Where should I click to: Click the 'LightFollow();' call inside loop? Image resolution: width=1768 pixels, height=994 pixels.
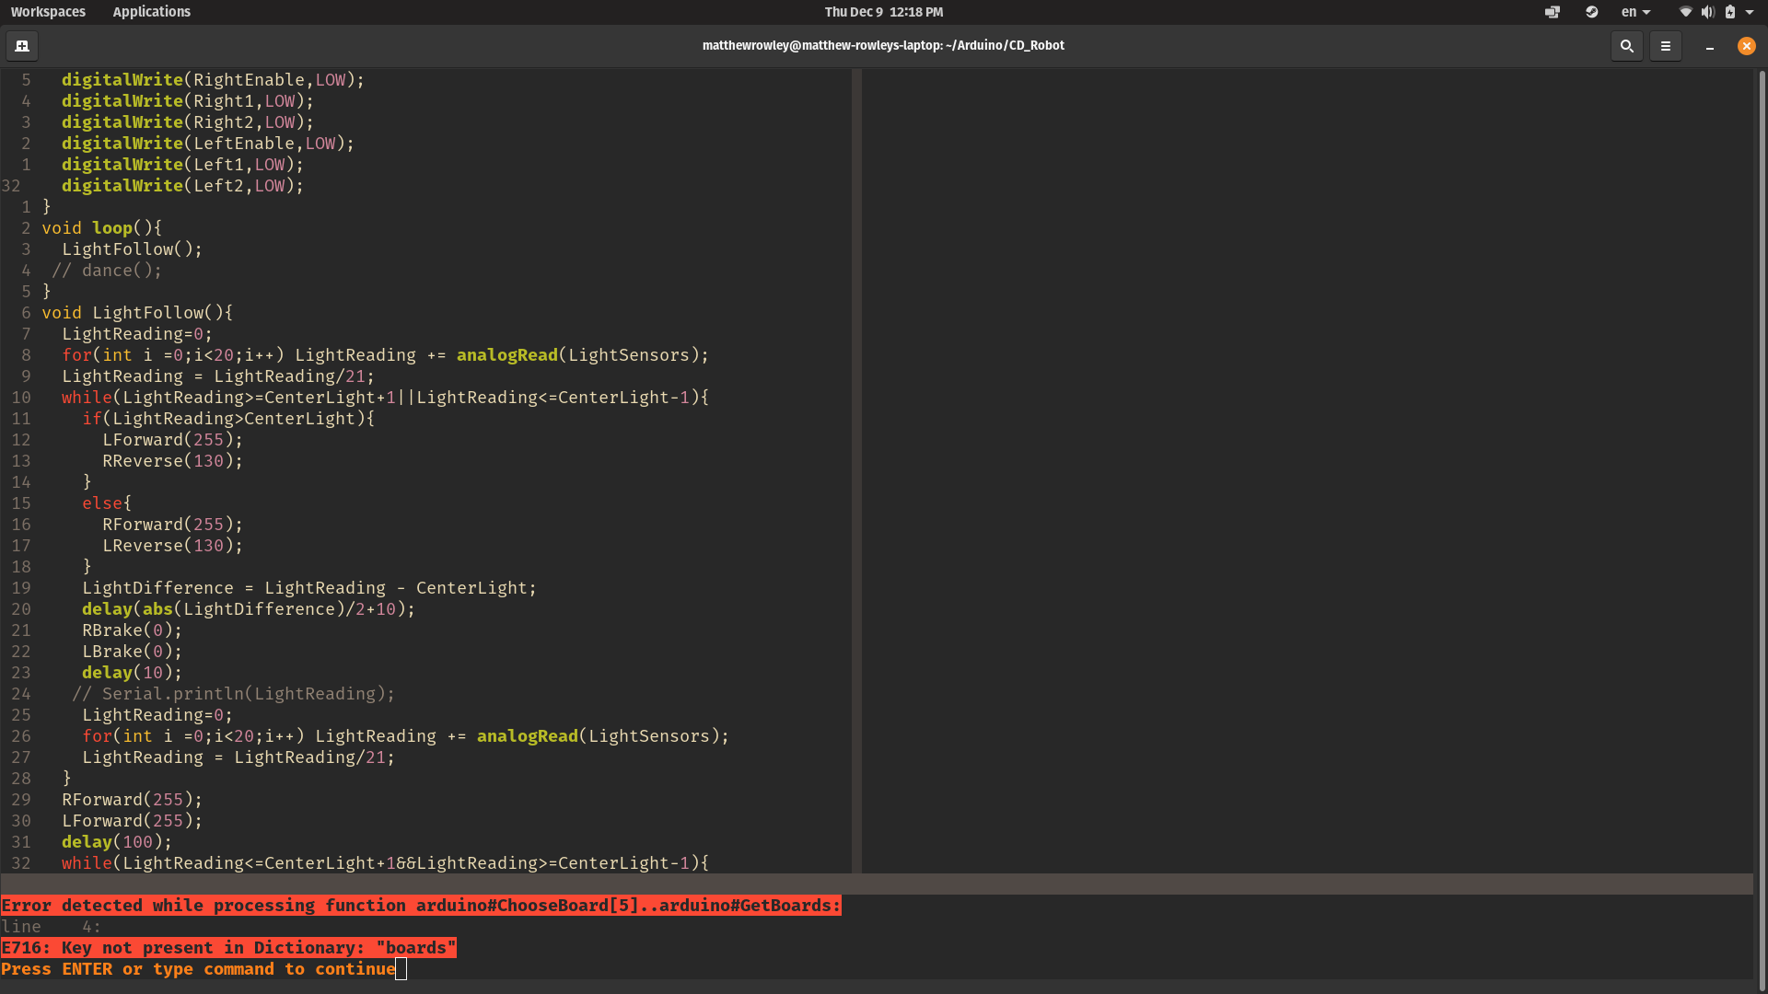tap(132, 249)
